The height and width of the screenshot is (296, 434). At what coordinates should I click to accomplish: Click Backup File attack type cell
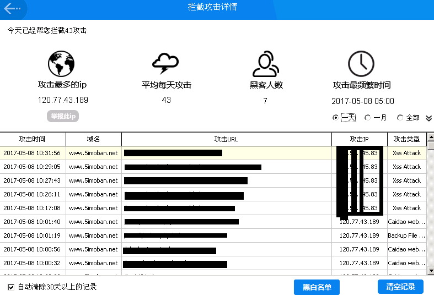tap(406, 235)
